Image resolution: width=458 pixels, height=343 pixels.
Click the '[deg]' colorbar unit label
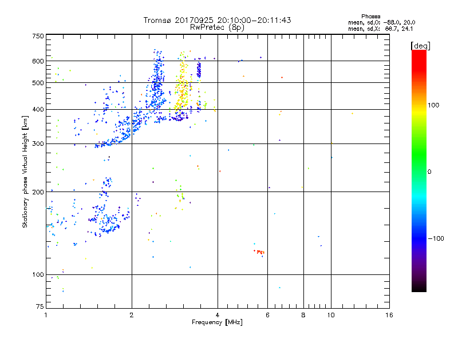[x=420, y=46]
